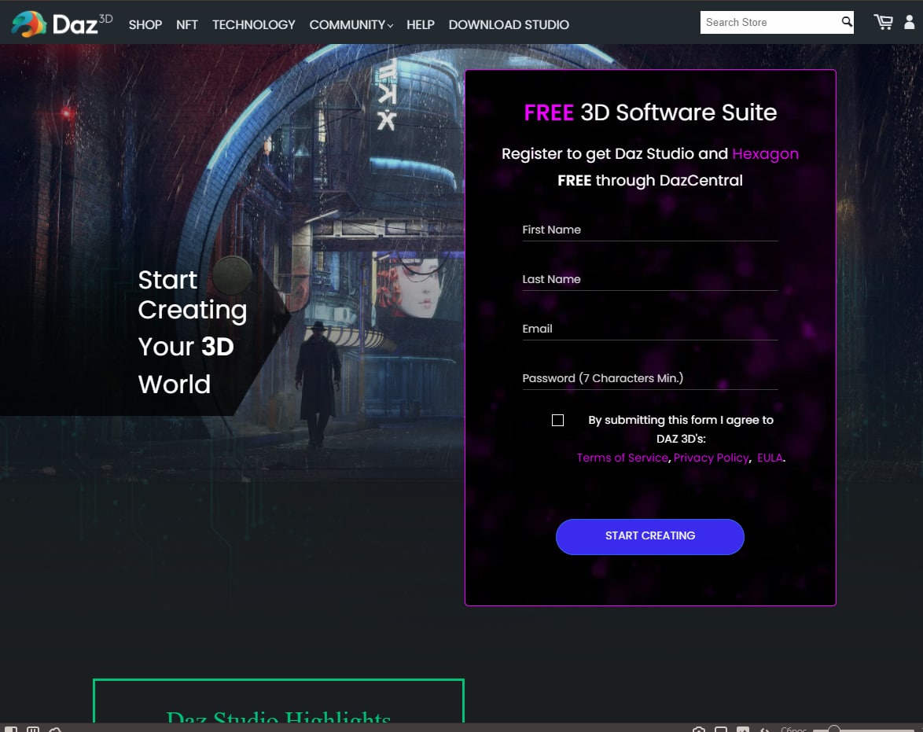This screenshot has width=923, height=732.
Task: Click the Email field
Action: point(650,329)
